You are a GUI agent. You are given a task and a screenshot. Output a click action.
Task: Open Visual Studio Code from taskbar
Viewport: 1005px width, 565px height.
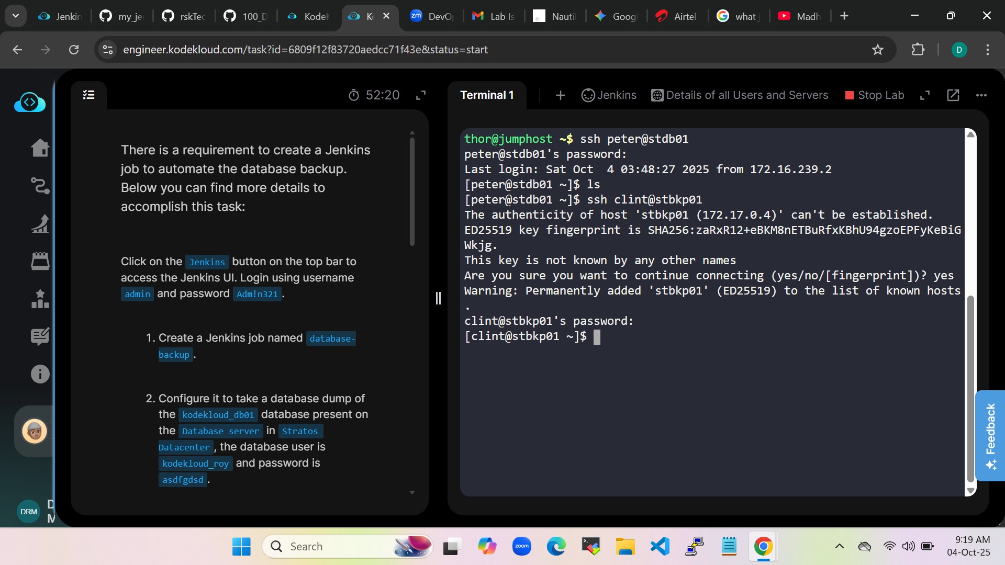coord(660,546)
